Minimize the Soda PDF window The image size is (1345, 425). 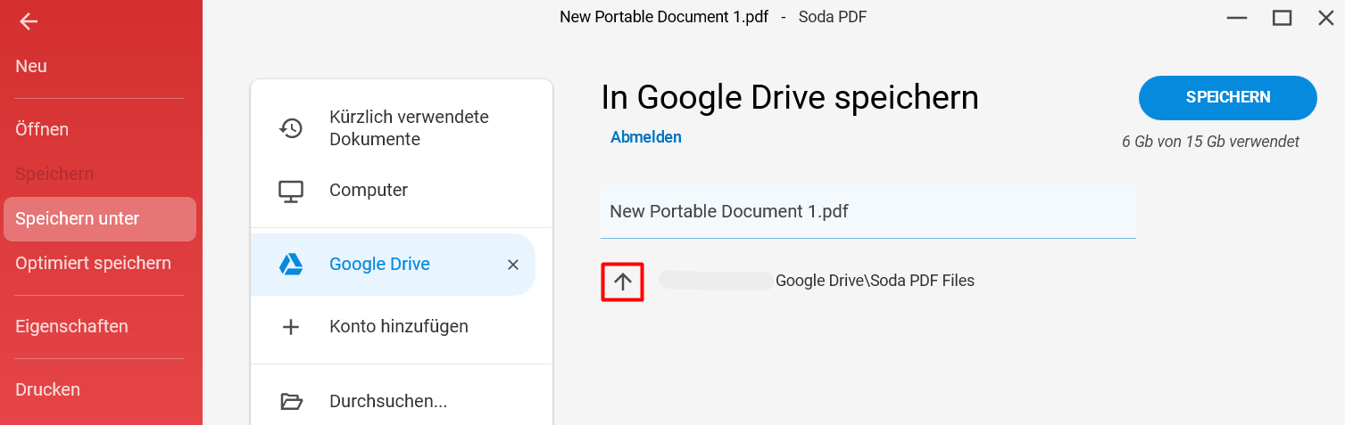(1237, 18)
